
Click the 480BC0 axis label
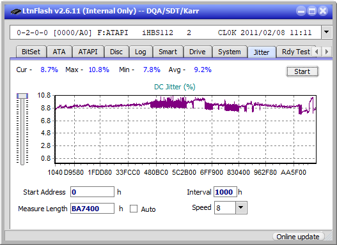[156, 172]
